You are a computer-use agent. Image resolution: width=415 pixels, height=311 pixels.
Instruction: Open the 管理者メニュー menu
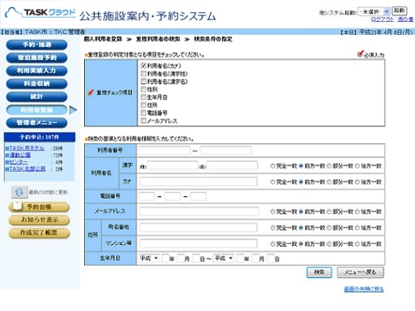pos(36,123)
